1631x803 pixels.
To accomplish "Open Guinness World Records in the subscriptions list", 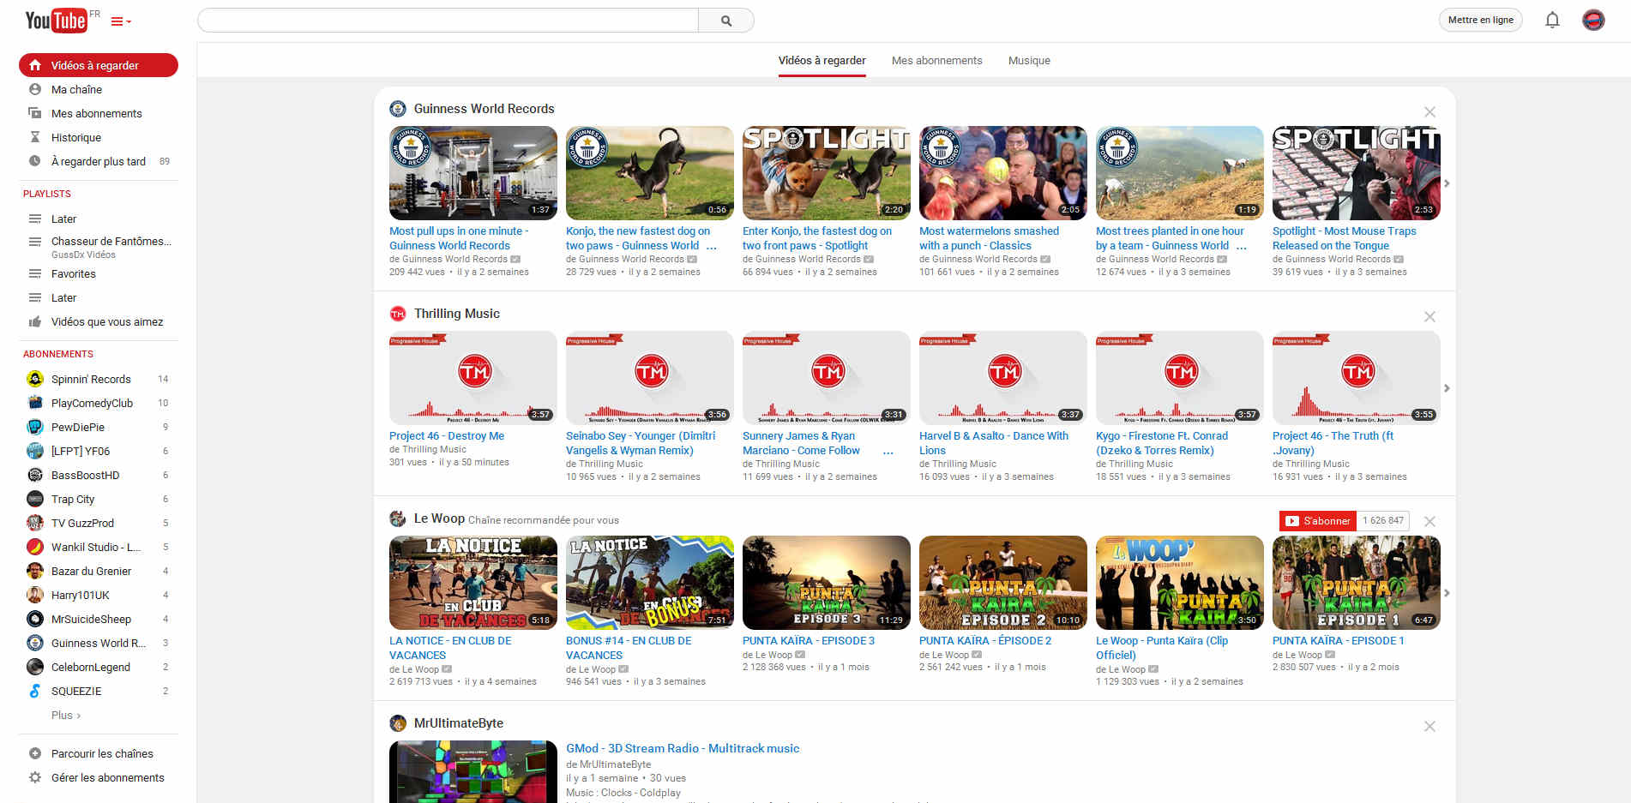I will [99, 643].
